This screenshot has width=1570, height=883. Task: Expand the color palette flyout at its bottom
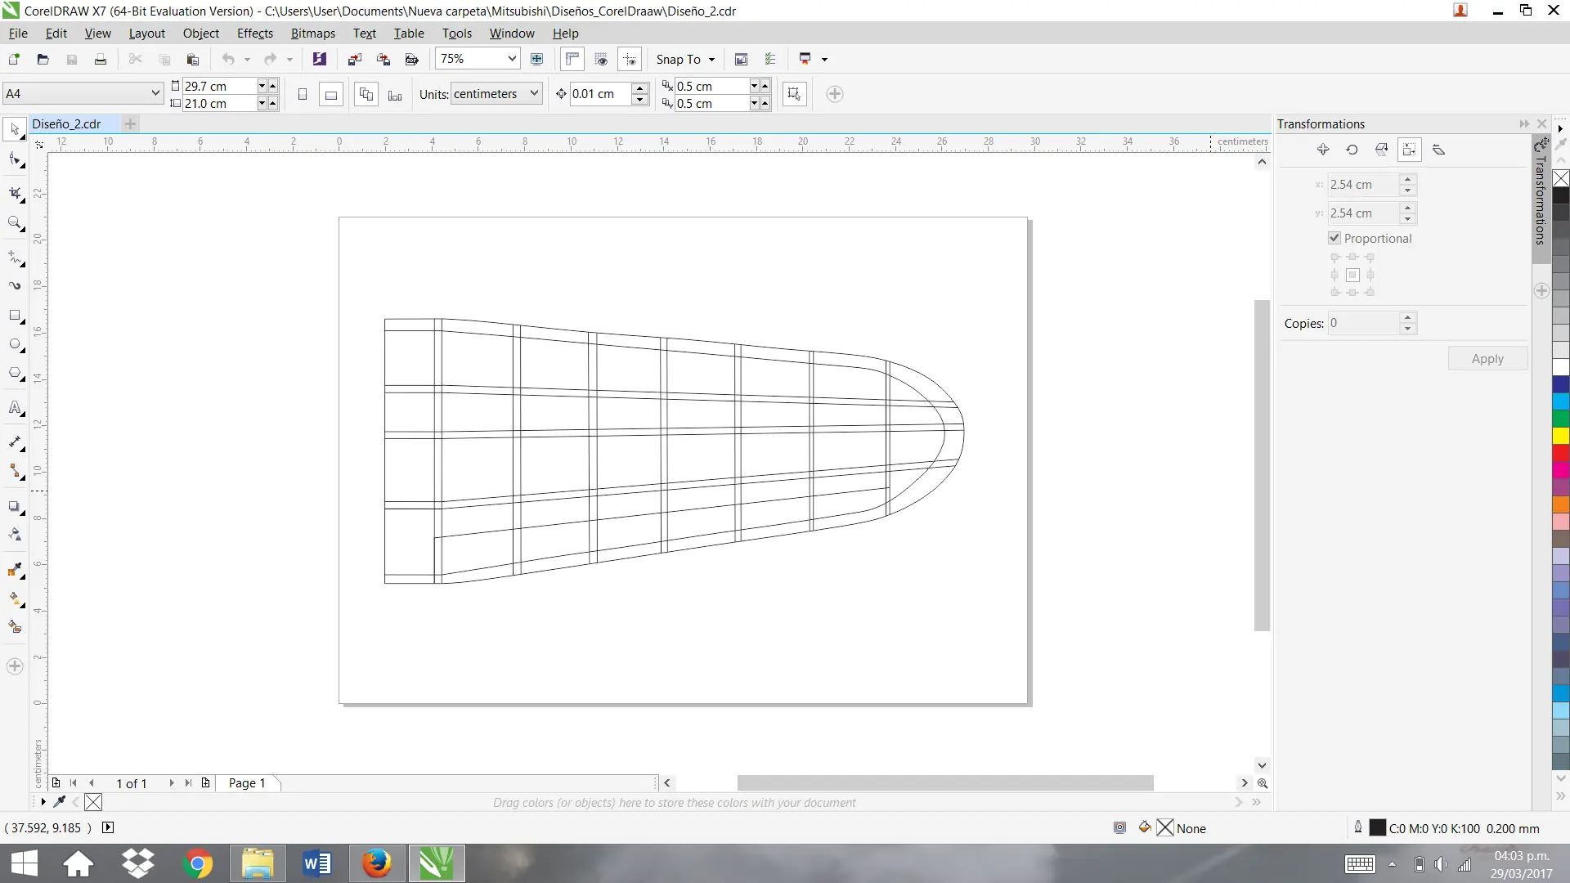click(1560, 796)
